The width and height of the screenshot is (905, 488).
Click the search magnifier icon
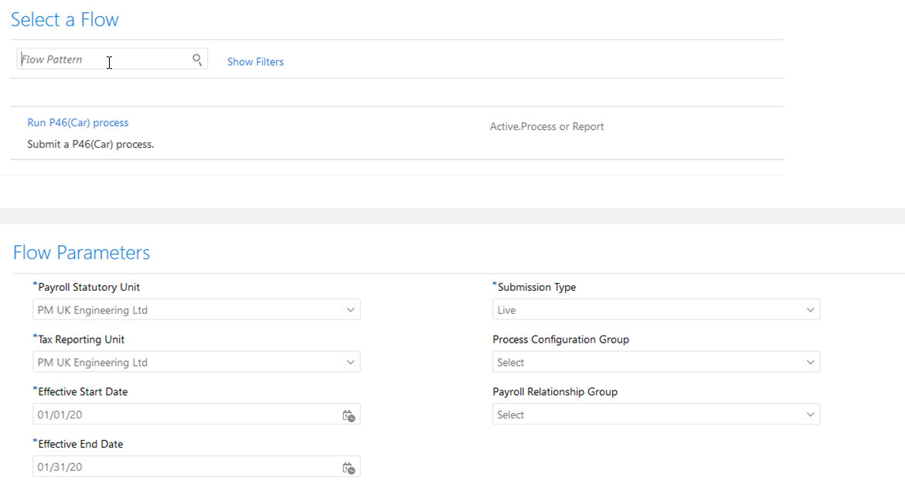pos(197,60)
